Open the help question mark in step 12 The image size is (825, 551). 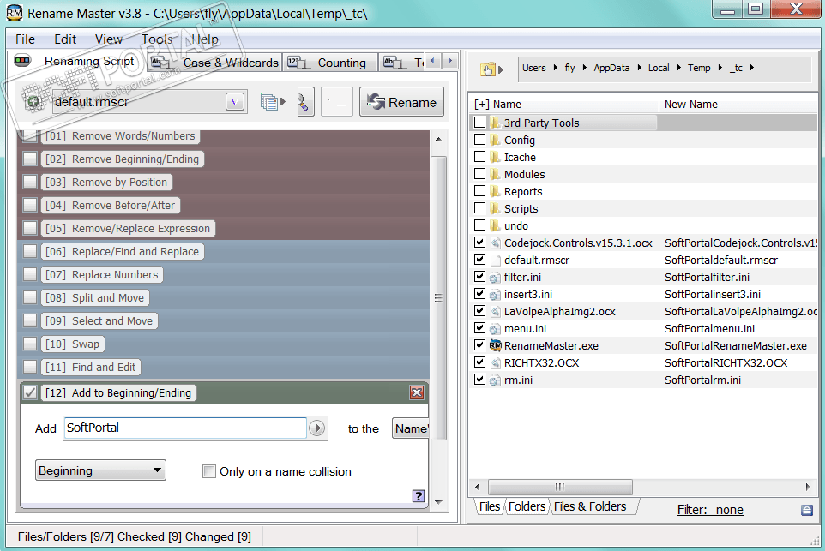click(419, 496)
